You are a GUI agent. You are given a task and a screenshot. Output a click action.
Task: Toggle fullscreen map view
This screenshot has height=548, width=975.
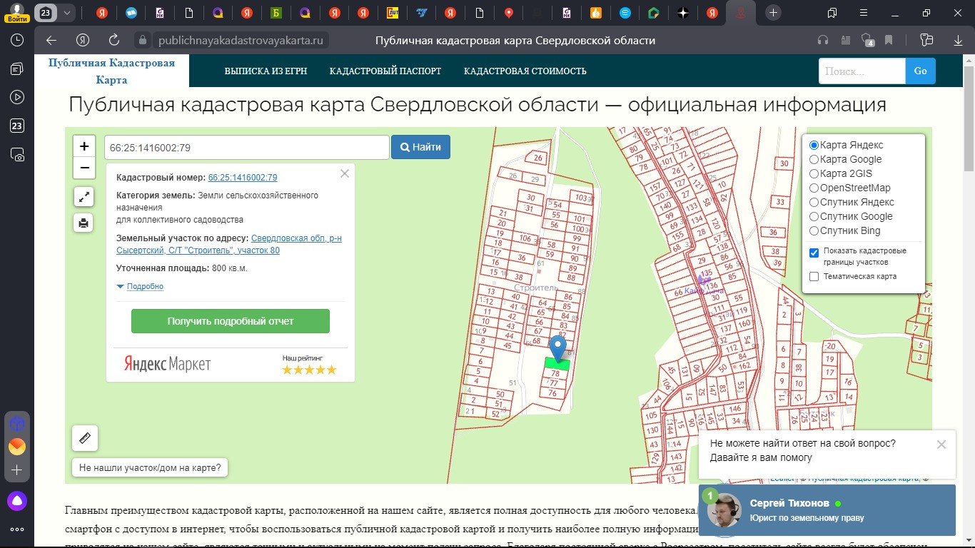tap(84, 196)
